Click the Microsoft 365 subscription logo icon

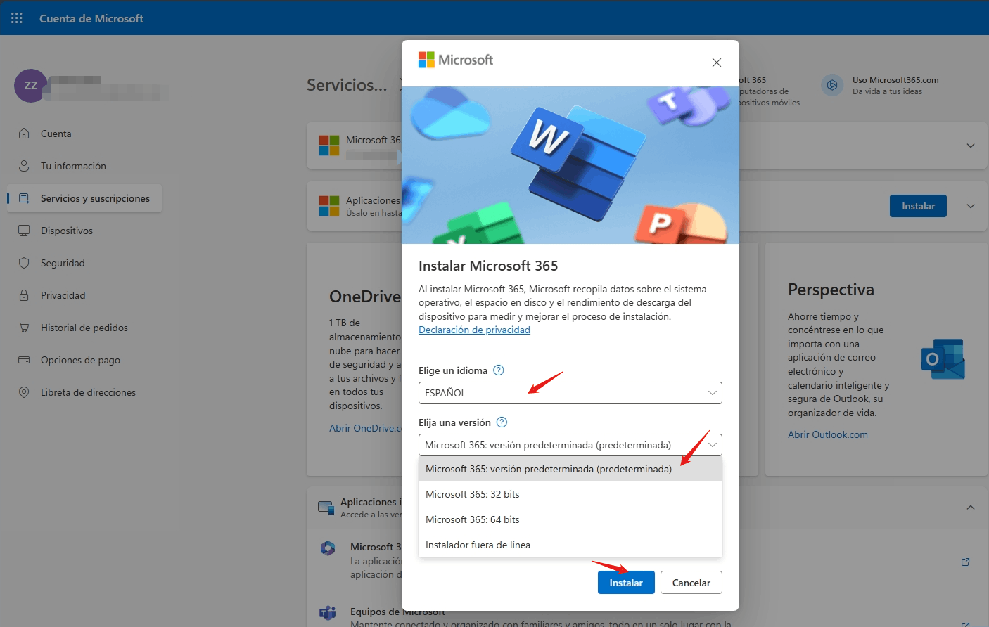[x=328, y=146]
